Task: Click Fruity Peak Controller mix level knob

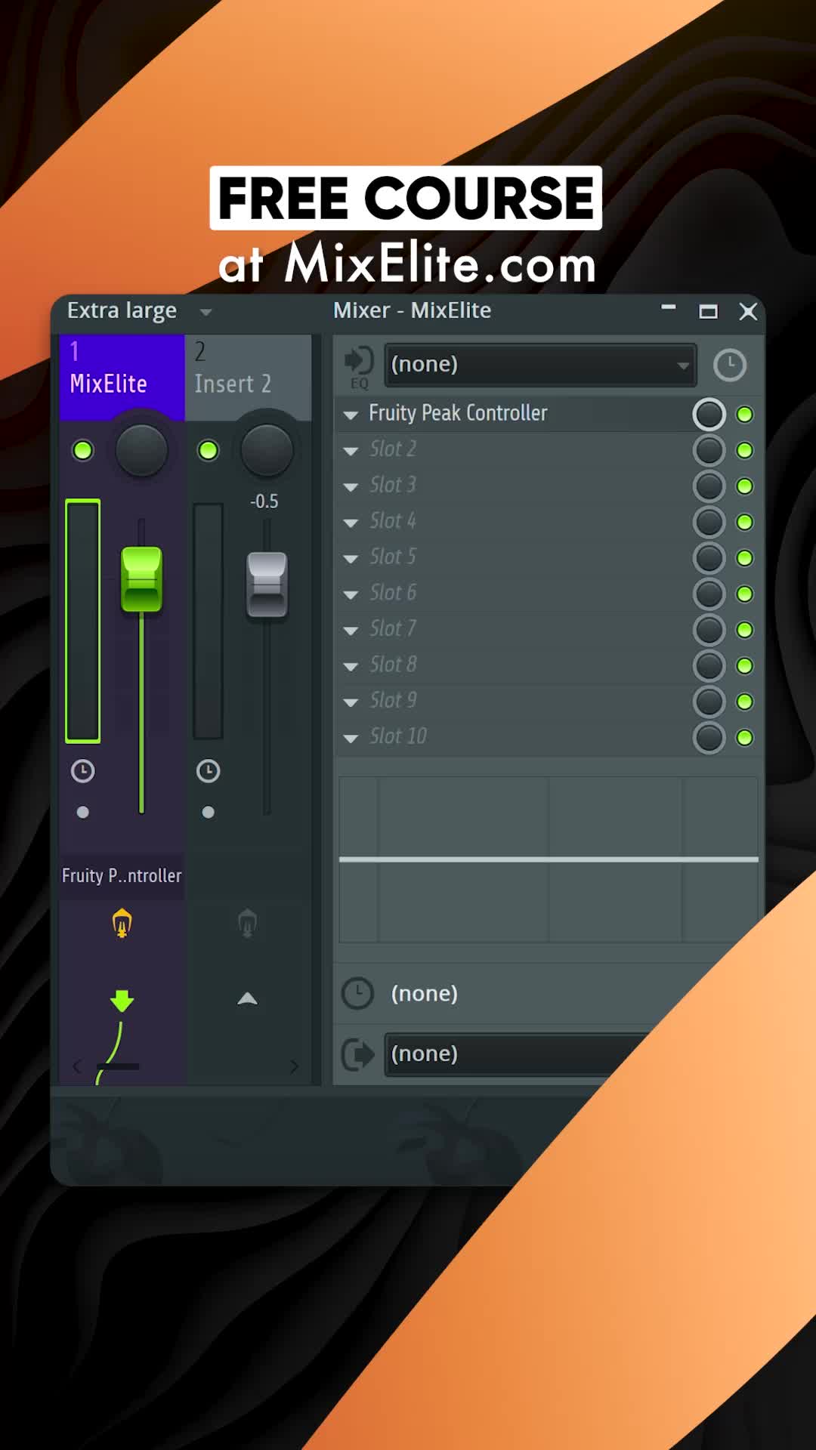Action: pos(709,415)
